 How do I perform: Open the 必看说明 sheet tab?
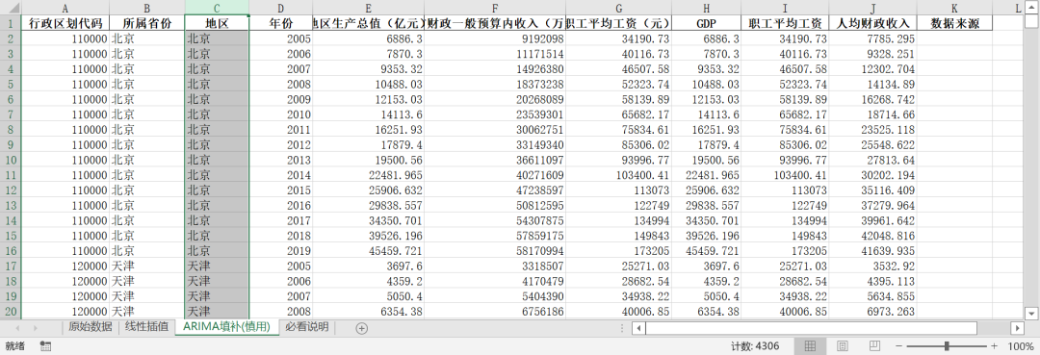click(x=307, y=327)
